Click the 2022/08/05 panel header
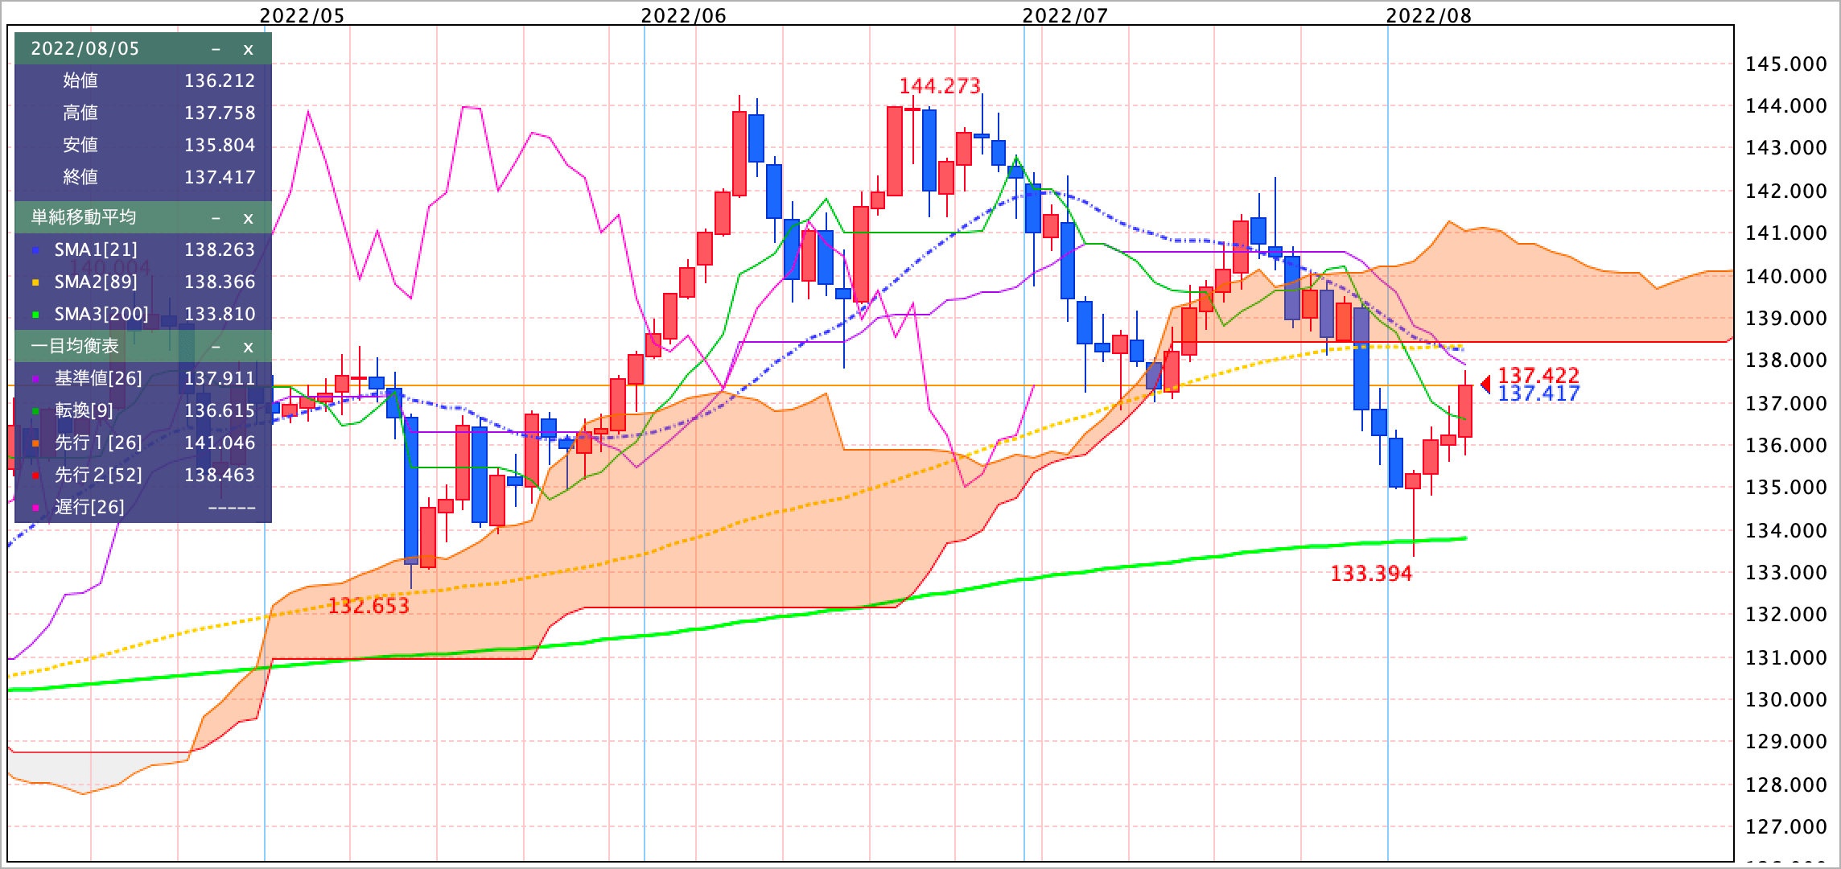 point(143,49)
